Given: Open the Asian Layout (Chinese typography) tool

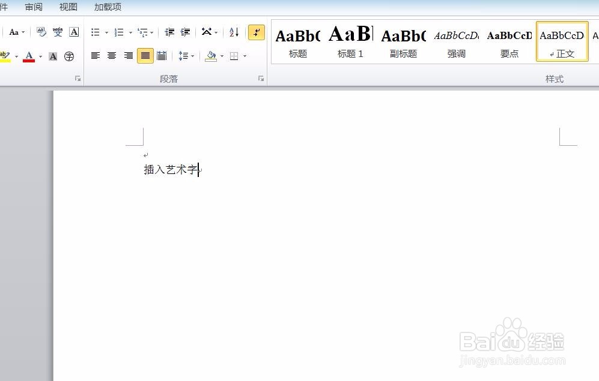Looking at the screenshot, I should point(207,32).
